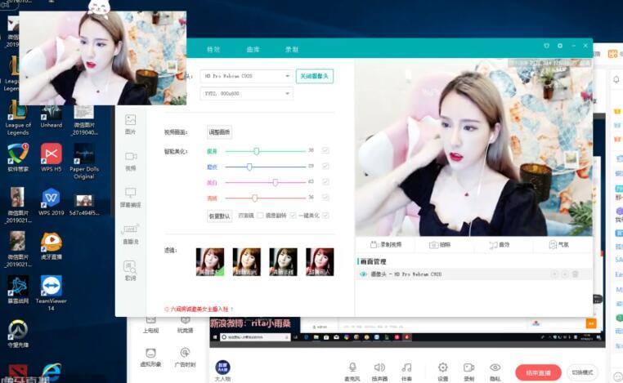Viewport: 623px width, 383px height.
Task: Toggle the 瘦身 slimming checkbox
Action: point(325,150)
